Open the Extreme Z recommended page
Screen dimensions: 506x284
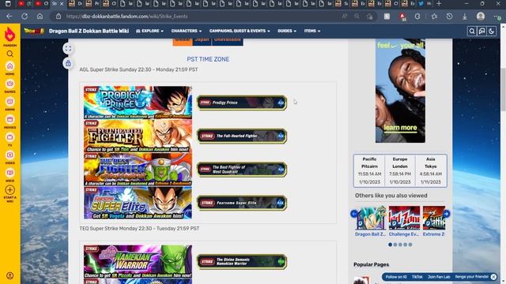pos(434,222)
